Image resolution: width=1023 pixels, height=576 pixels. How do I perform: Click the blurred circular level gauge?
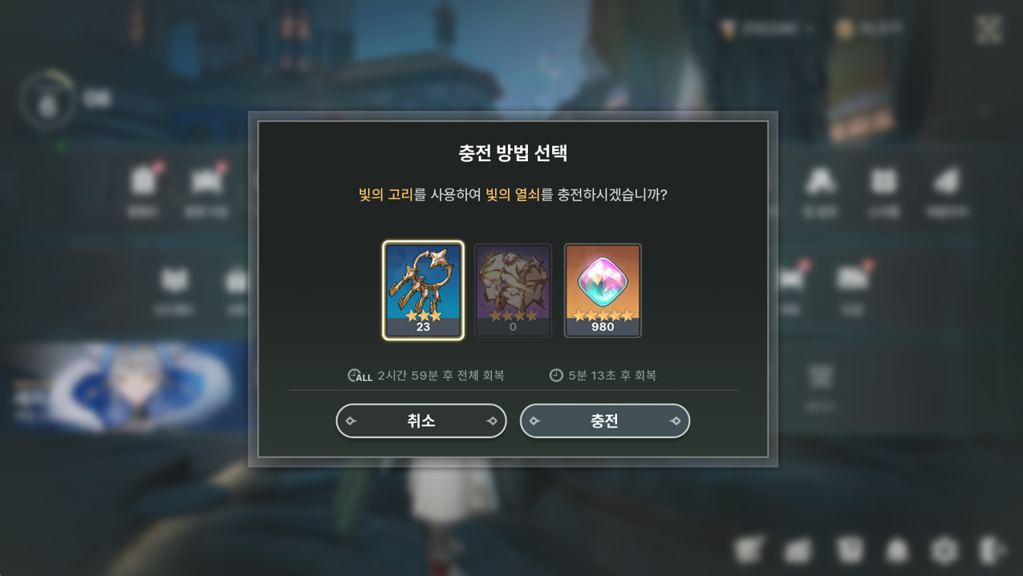click(x=48, y=100)
